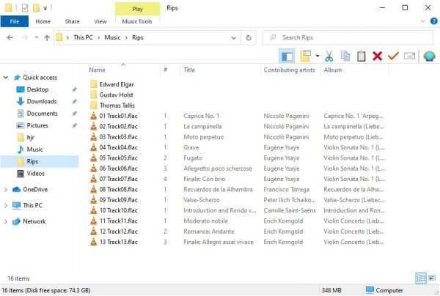
Task: Click the Properties quick access toolbar icon
Action: coord(25,8)
